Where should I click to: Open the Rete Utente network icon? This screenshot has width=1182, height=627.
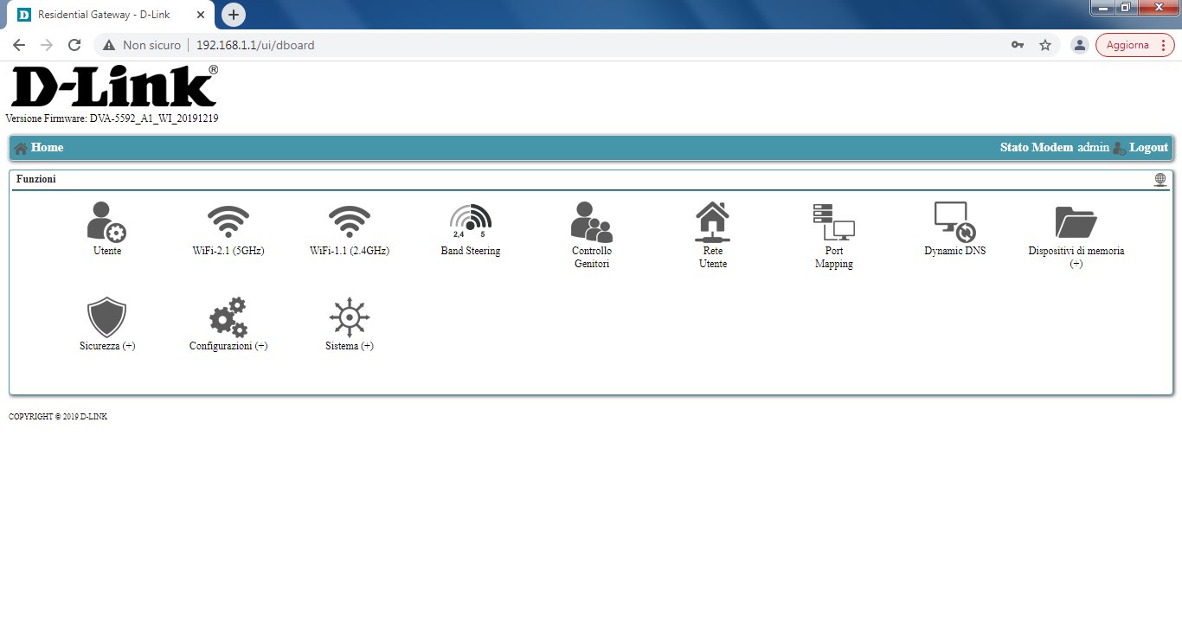point(713,222)
